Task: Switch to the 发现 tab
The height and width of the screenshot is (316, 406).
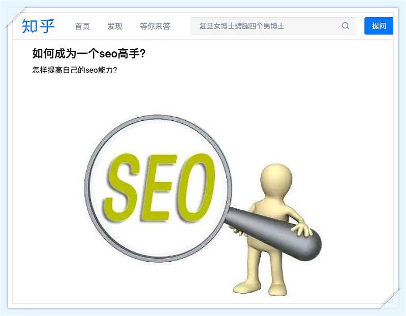Action: pos(115,26)
